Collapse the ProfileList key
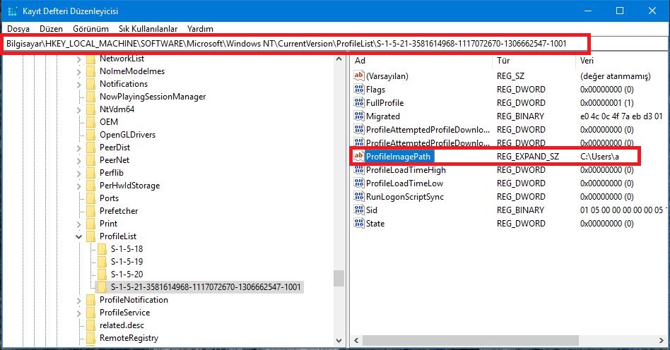 78,236
